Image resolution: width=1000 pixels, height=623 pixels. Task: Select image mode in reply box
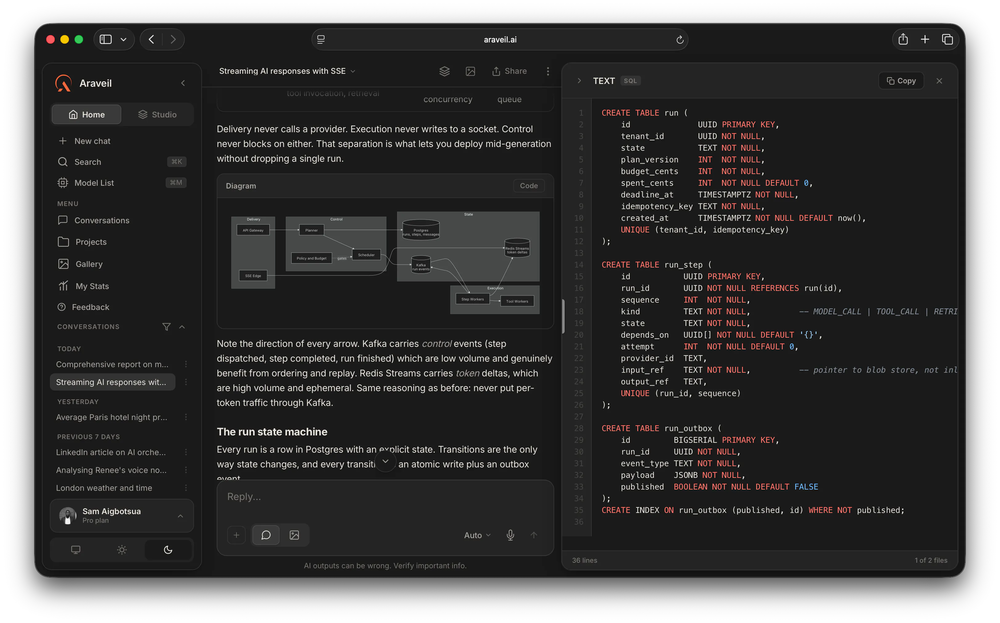tap(294, 535)
